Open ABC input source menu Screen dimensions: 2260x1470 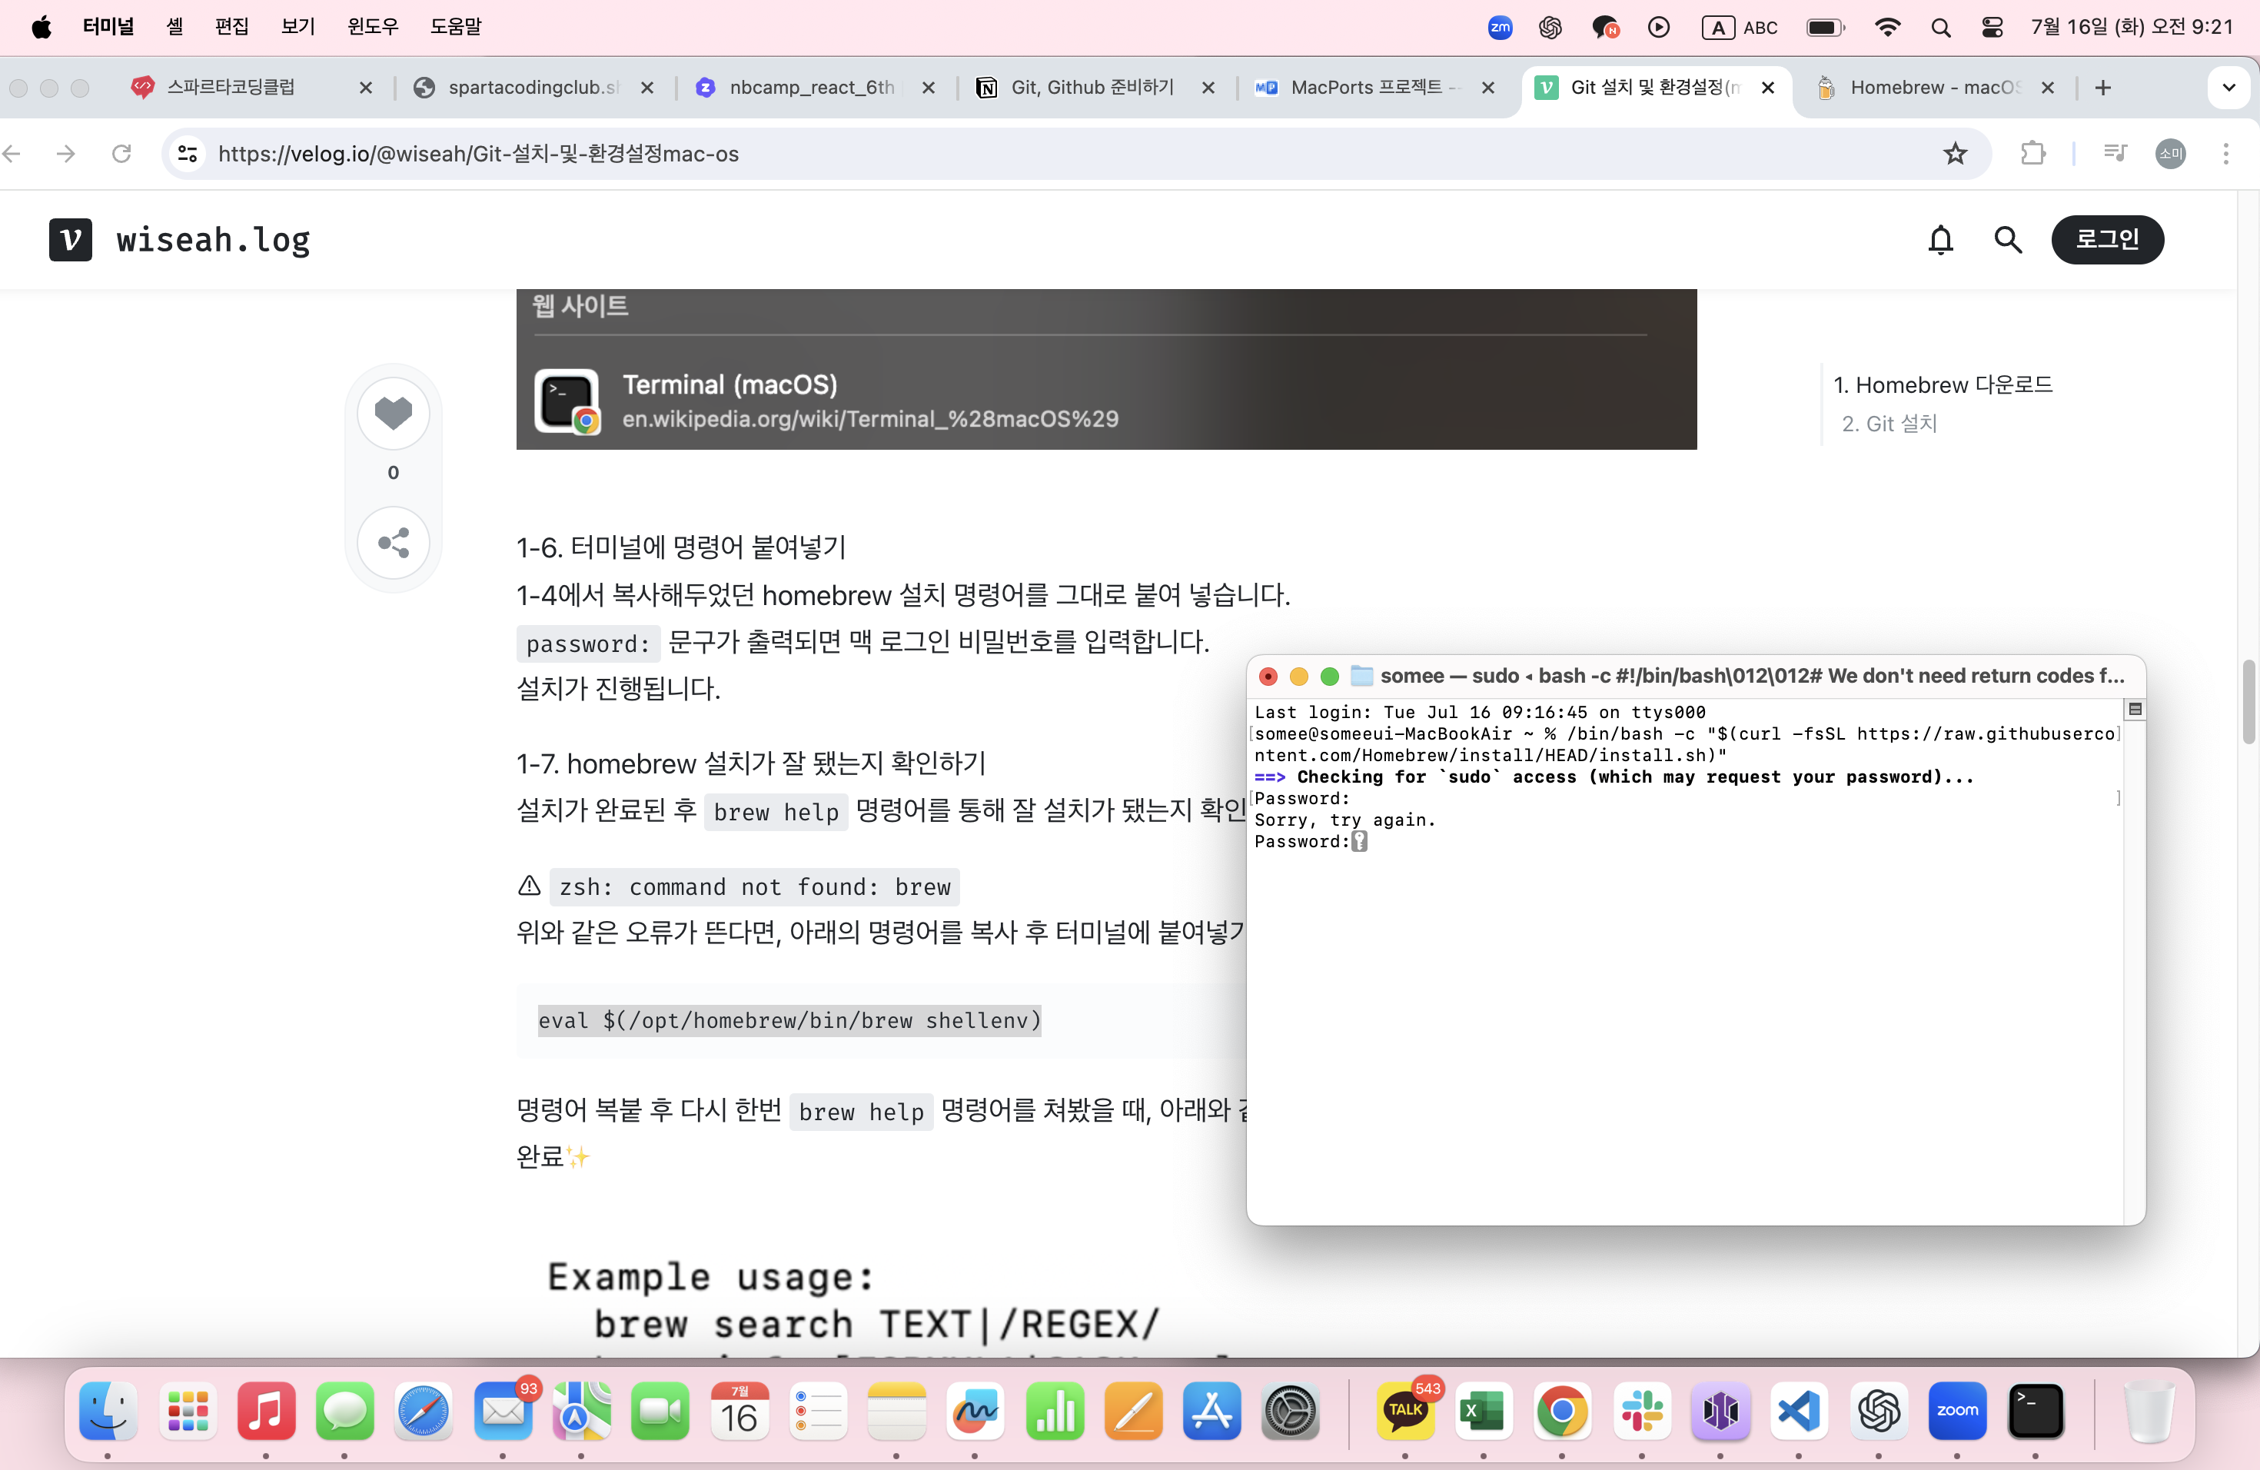pos(1740,28)
